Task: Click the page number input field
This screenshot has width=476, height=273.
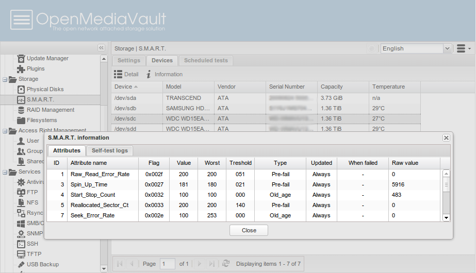Action: 168,264
